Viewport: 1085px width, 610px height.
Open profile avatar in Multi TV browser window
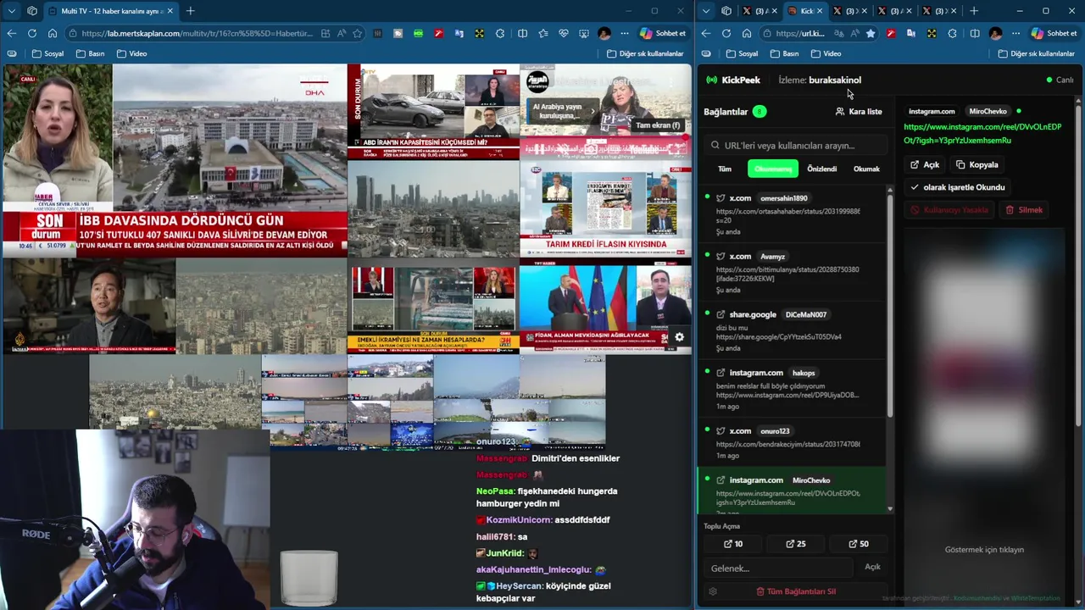[x=604, y=33]
